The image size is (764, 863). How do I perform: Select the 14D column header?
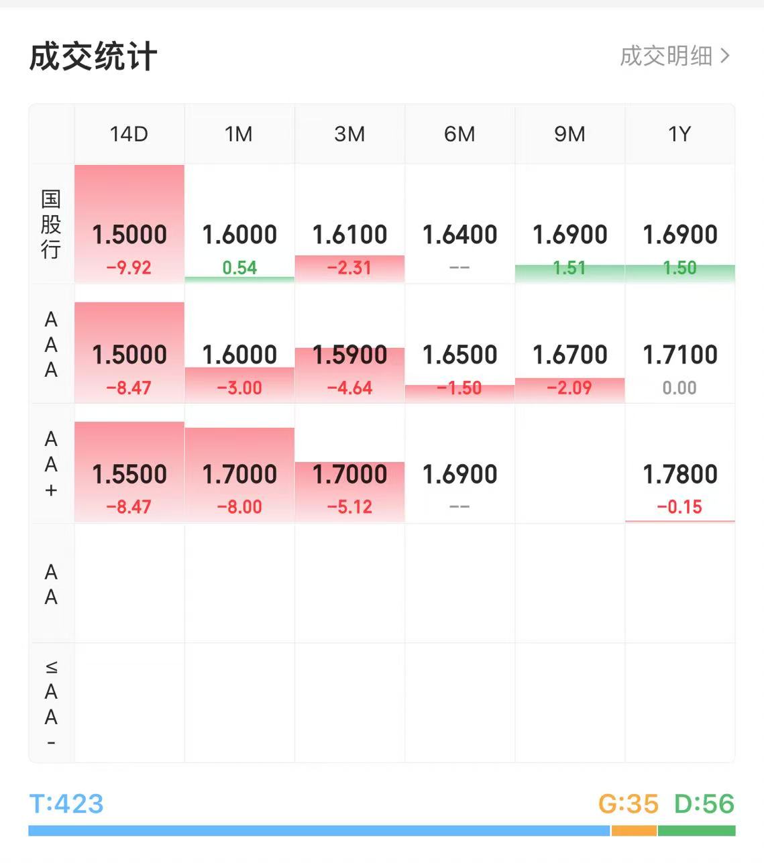pos(129,134)
